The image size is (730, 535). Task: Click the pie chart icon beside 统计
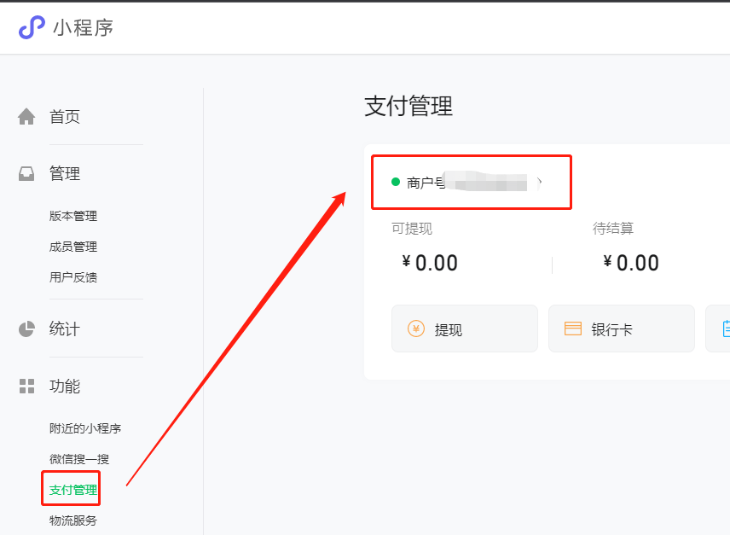click(x=26, y=329)
